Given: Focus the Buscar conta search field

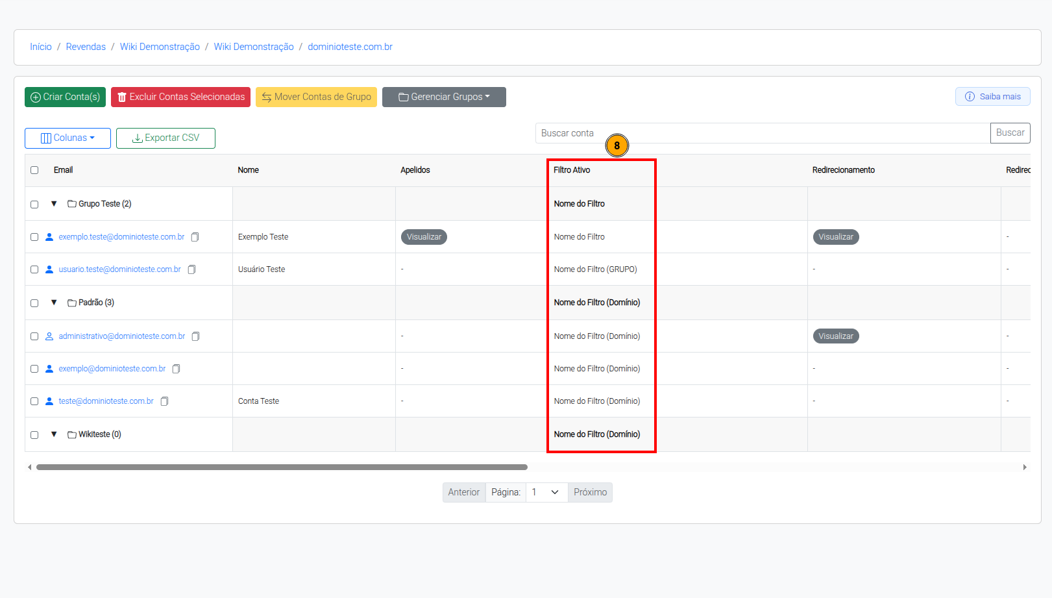Looking at the screenshot, I should pyautogui.click(x=763, y=133).
